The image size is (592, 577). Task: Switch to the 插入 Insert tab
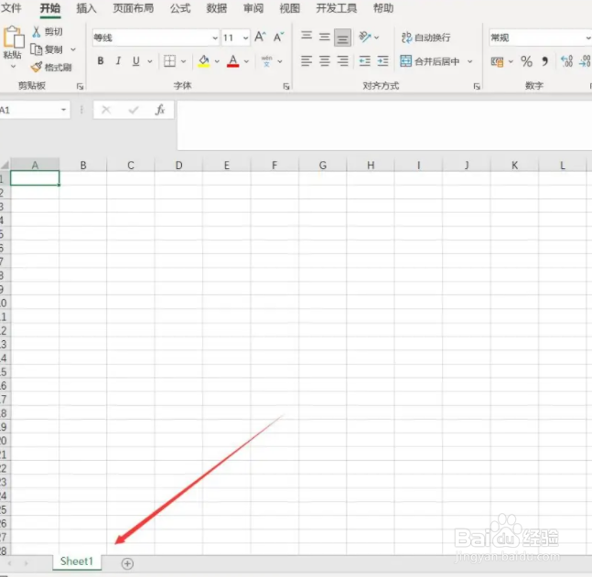click(x=86, y=8)
